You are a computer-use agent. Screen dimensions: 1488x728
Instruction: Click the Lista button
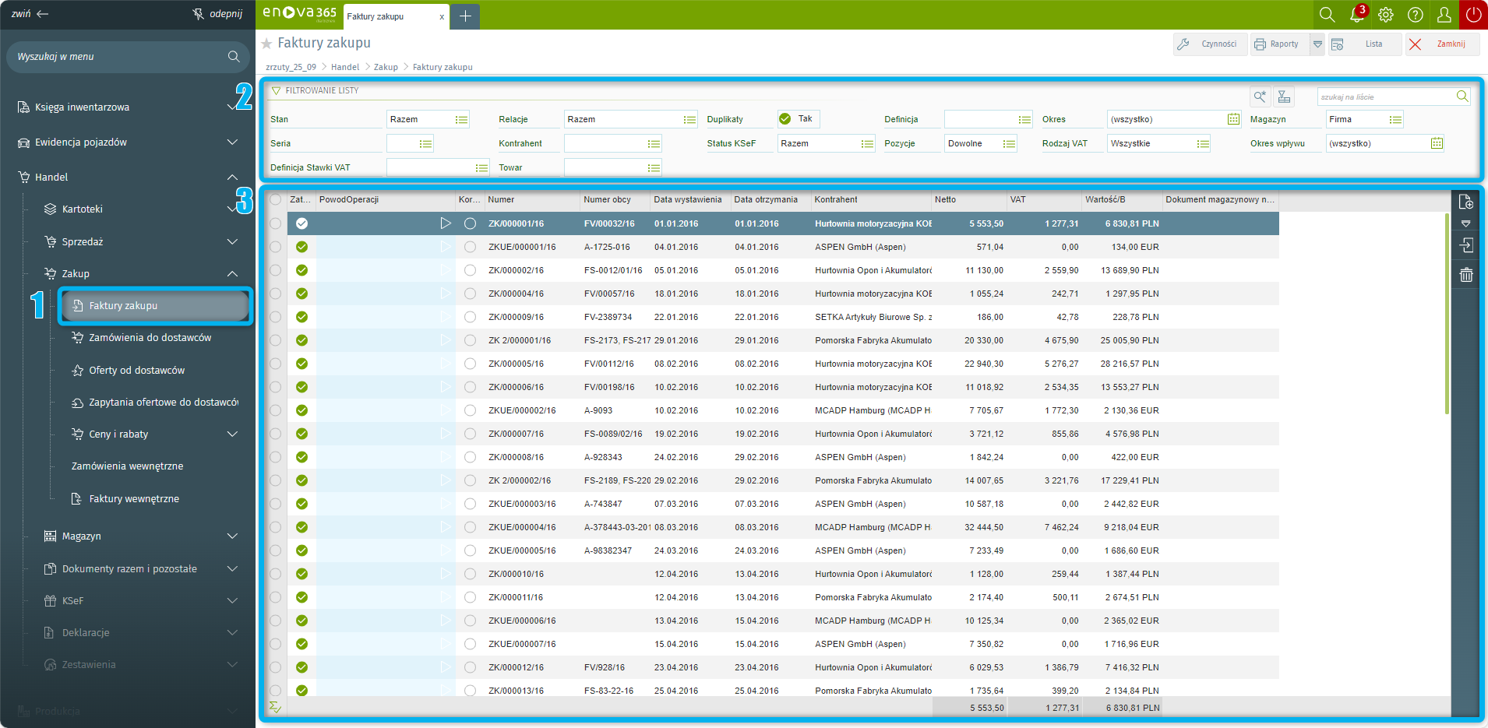pos(1364,44)
